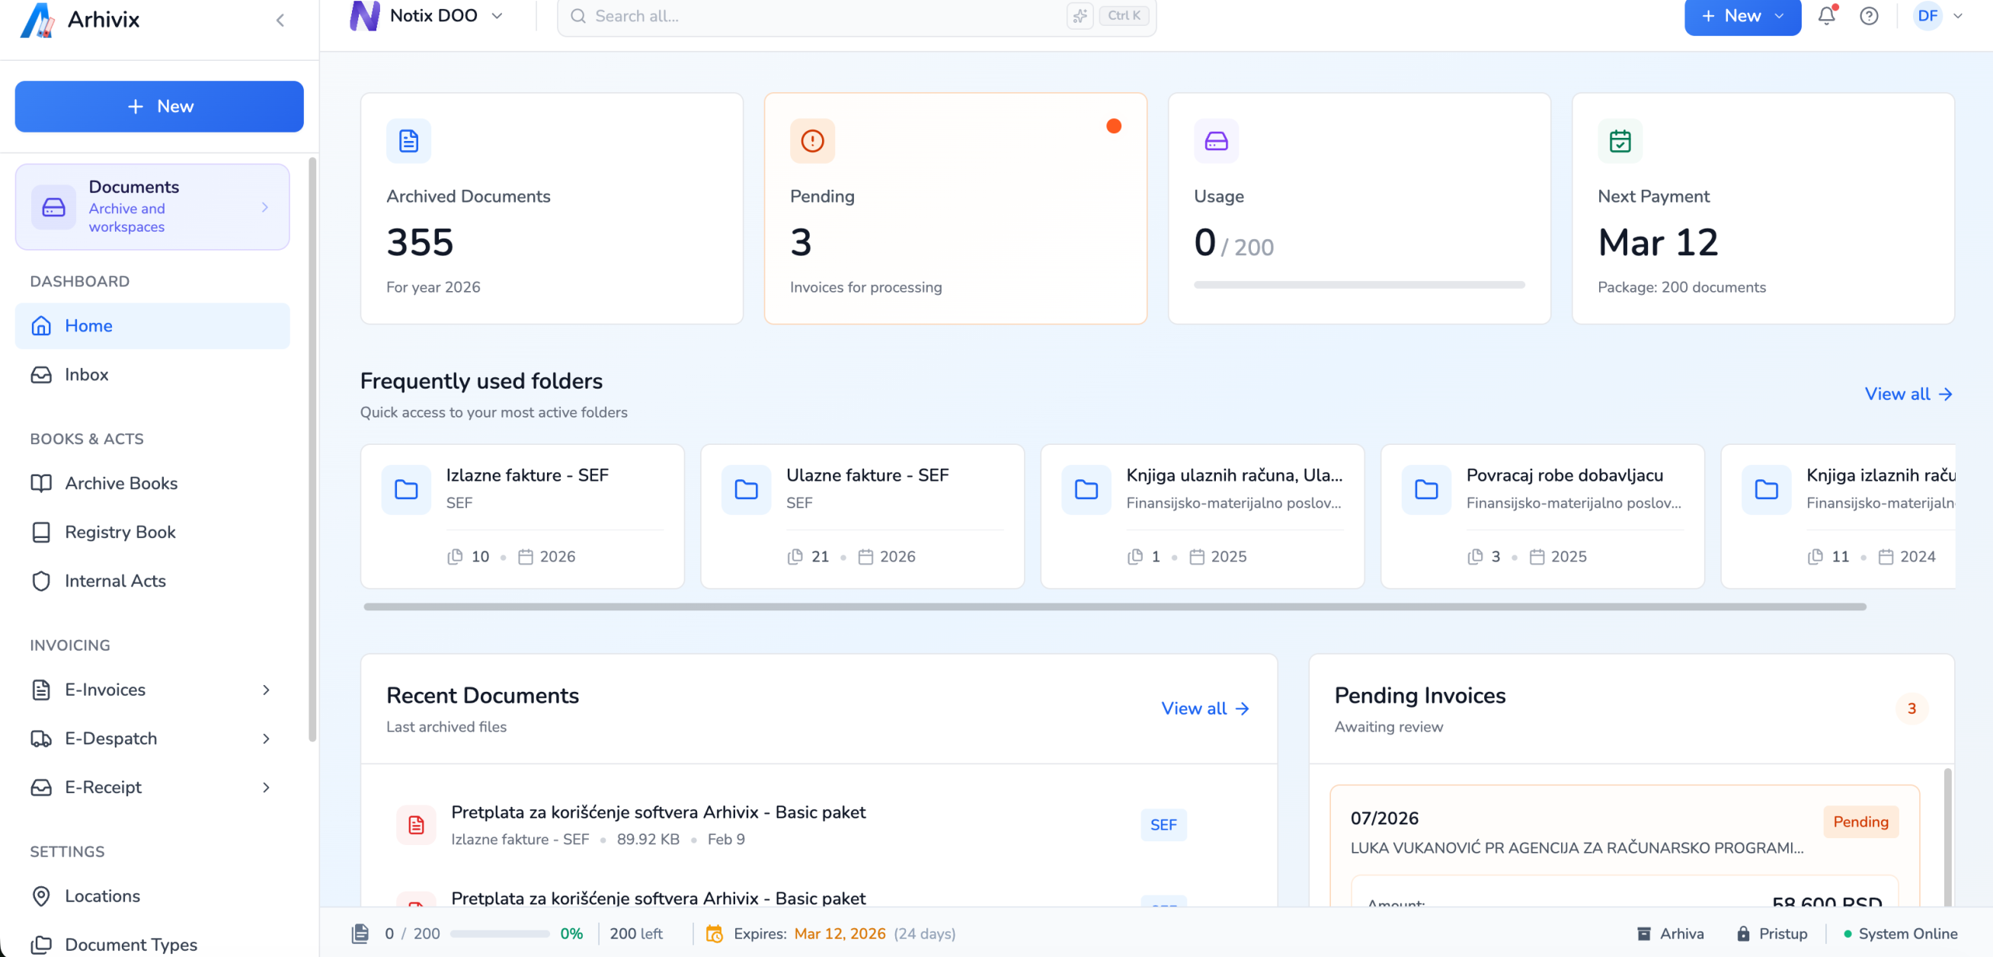Open Internal Acts from the sidebar

(114, 581)
